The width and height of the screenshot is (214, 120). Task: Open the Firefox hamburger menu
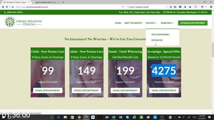click(211, 7)
